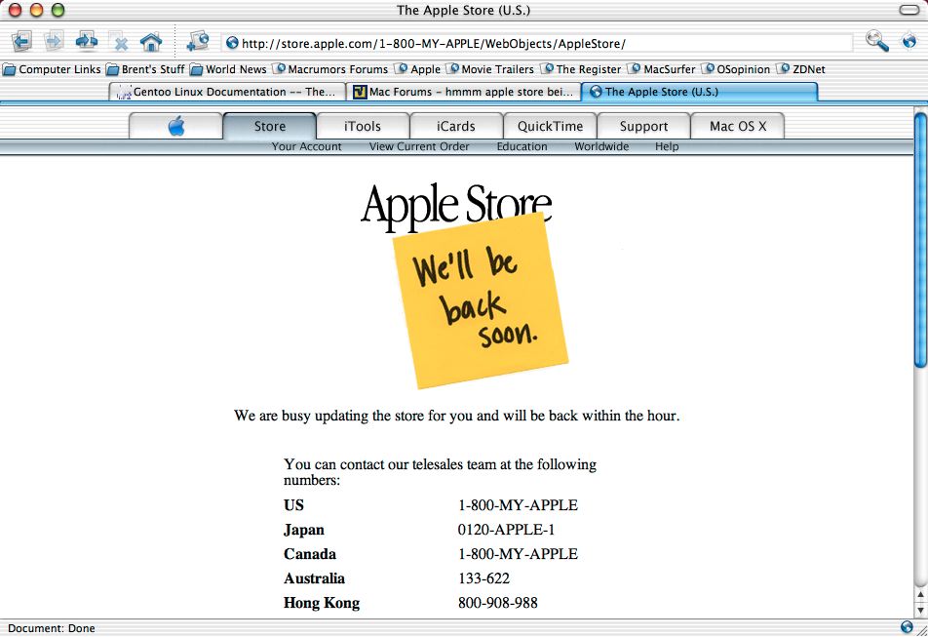Viewport: 928px width, 637px height.
Task: Open OSopinion bookmark
Action: (x=736, y=69)
